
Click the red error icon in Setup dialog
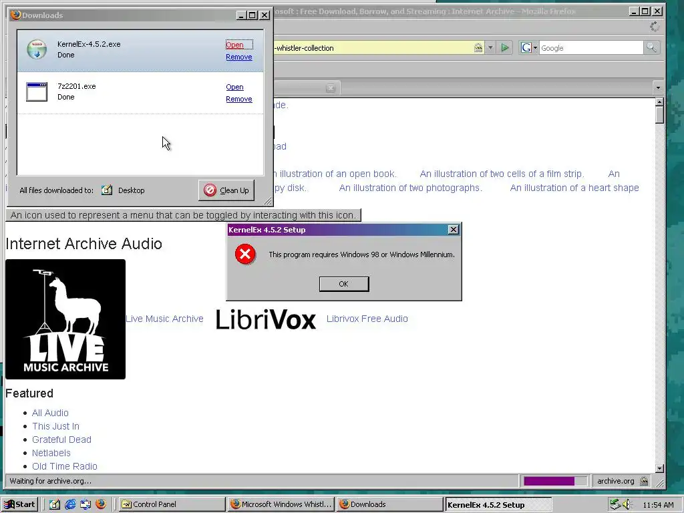coord(245,254)
